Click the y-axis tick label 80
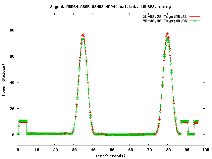This screenshot has width=212, height=159. [x=12, y=30]
